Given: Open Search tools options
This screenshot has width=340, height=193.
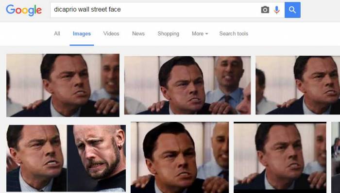Looking at the screenshot, I should pos(234,33).
